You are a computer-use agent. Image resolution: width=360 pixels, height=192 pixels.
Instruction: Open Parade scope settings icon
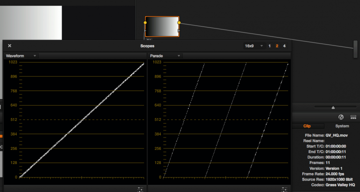[x=285, y=189]
